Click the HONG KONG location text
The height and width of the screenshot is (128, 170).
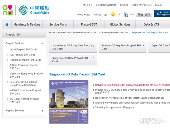point(84,15)
